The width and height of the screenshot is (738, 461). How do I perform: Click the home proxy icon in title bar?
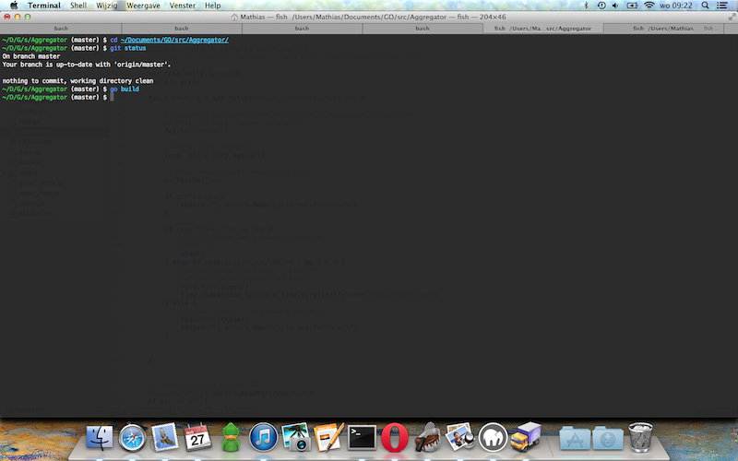(234, 17)
